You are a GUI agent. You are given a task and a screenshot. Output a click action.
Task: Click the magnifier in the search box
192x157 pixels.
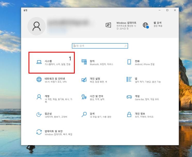pos(126,46)
